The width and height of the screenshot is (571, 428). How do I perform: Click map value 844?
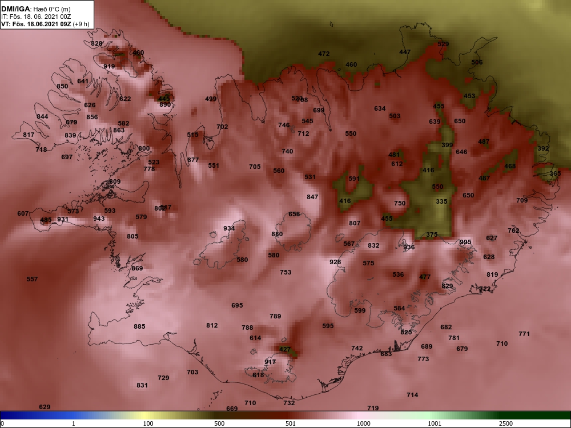coord(42,116)
